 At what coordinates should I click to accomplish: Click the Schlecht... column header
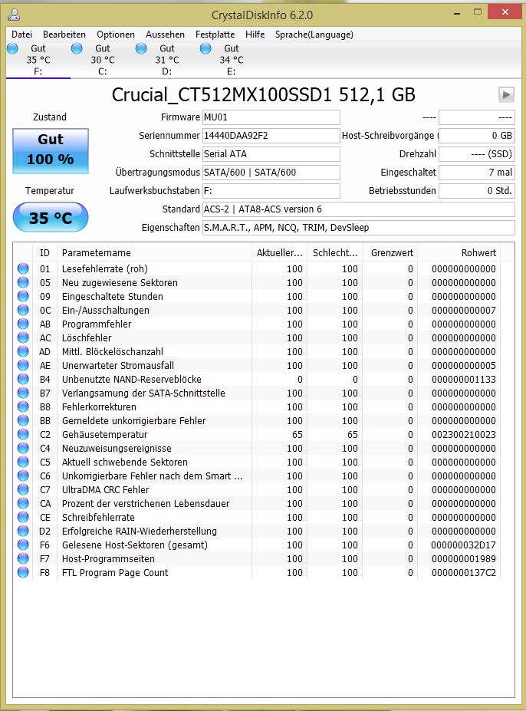pos(334,252)
